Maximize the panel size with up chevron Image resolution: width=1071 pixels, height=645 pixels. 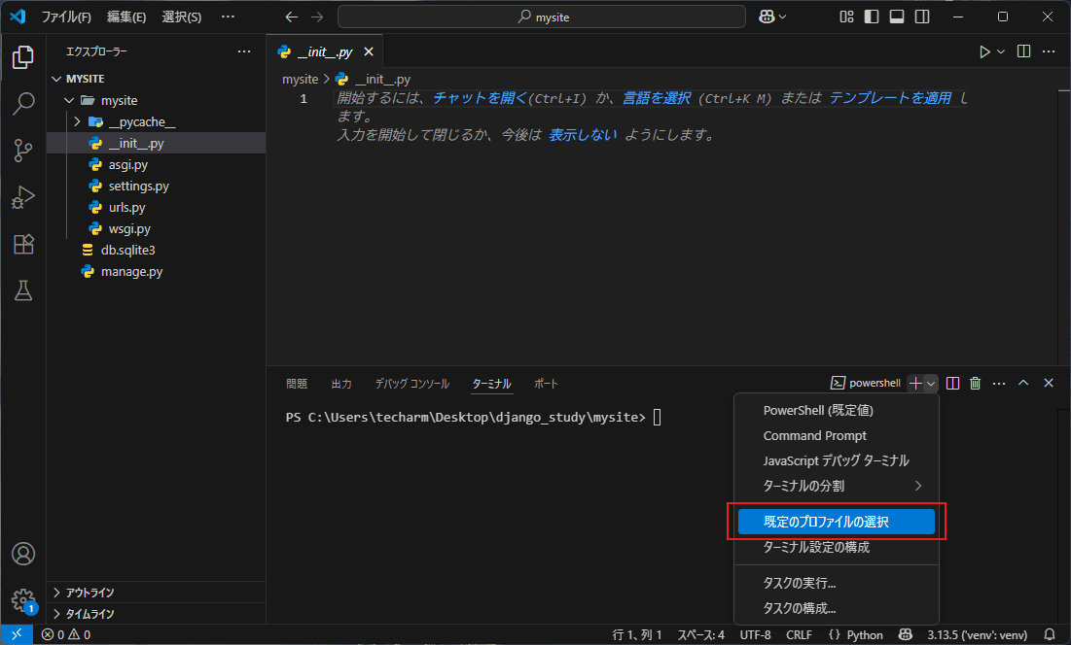click(1023, 383)
